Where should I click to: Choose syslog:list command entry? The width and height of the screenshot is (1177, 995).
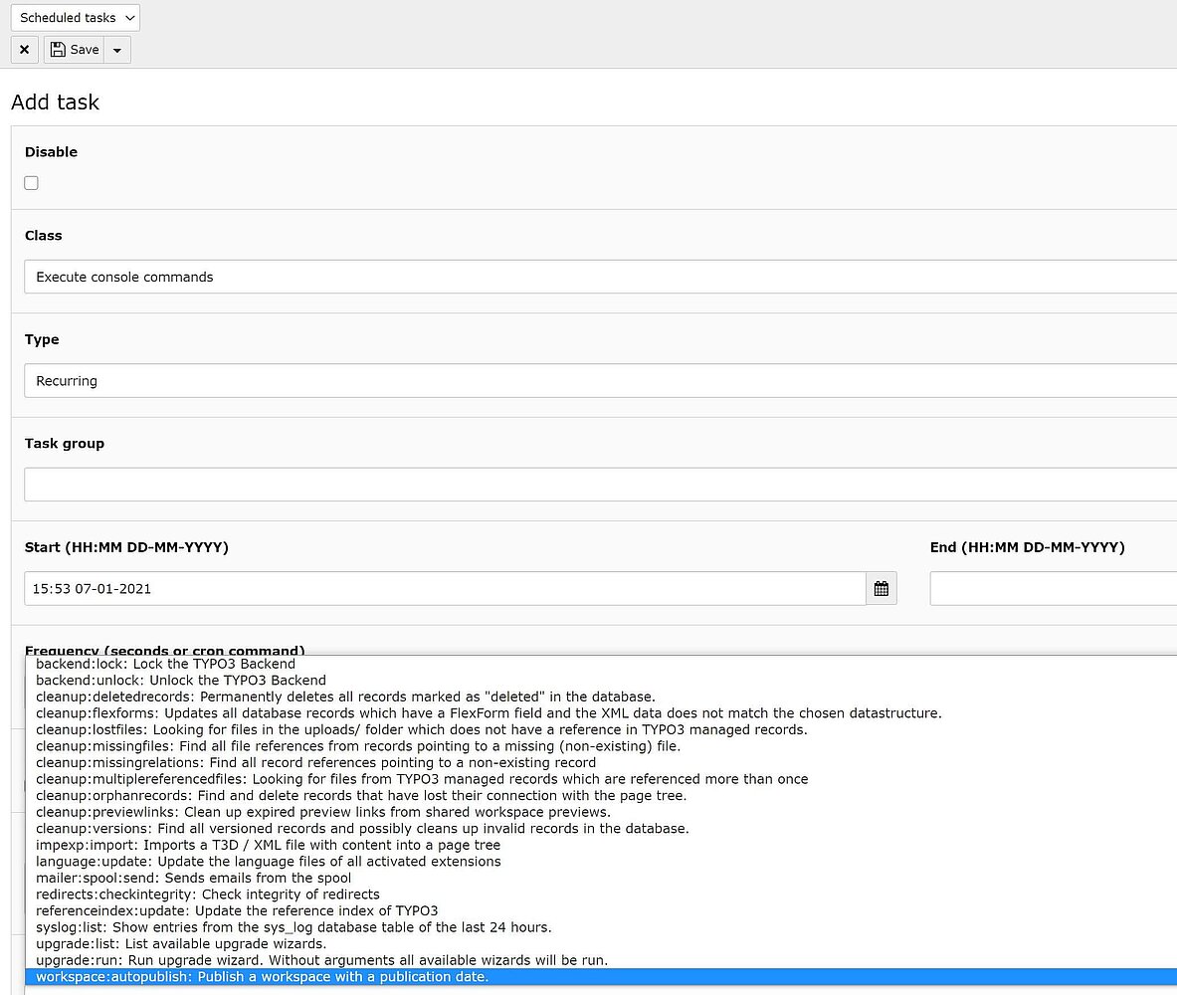(x=293, y=927)
